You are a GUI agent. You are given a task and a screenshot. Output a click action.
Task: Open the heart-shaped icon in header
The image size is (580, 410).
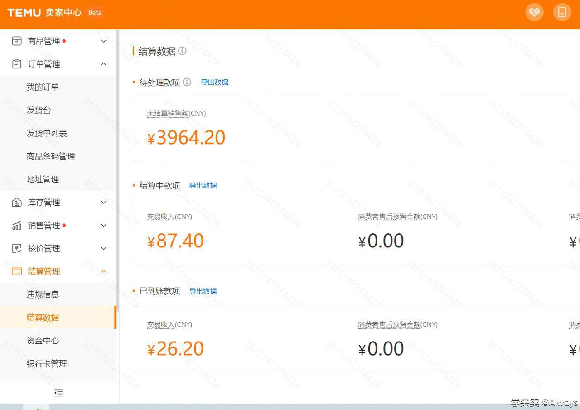click(x=535, y=12)
